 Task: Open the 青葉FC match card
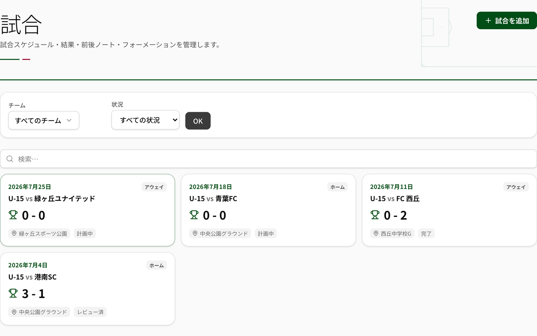pyautogui.click(x=268, y=210)
